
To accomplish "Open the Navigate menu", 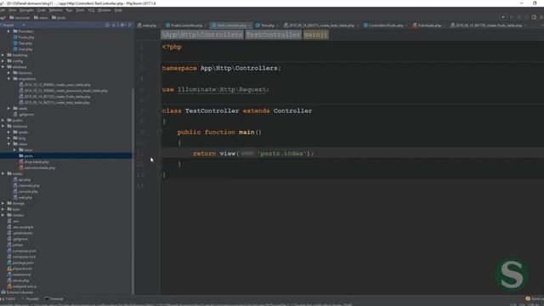I will (x=26, y=10).
